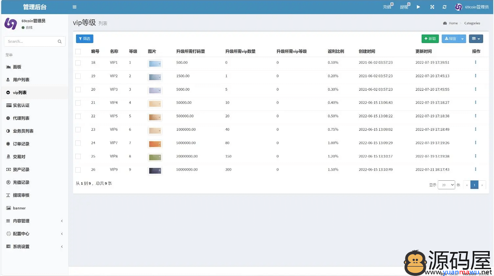Click the next page arrow in pagination

pyautogui.click(x=482, y=185)
